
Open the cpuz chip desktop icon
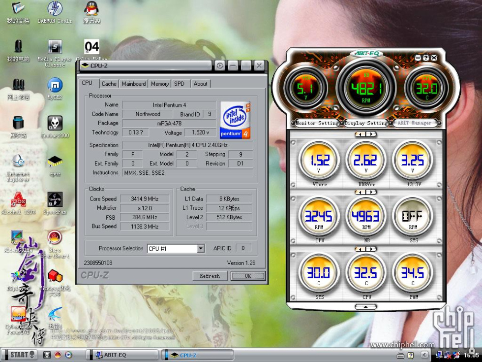(55, 165)
